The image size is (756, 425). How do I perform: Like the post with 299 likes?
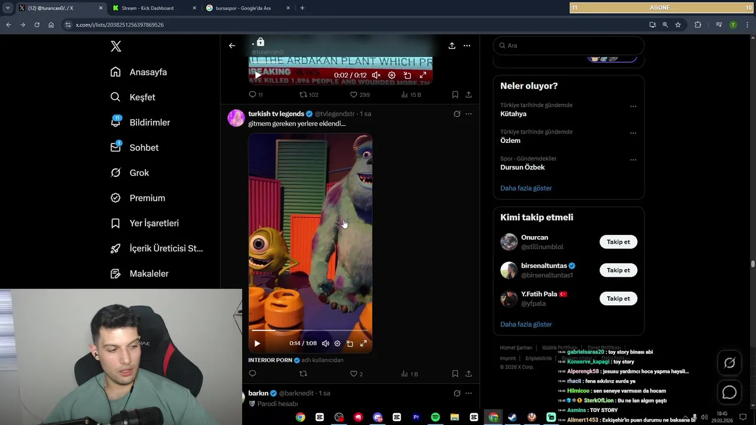coord(360,94)
